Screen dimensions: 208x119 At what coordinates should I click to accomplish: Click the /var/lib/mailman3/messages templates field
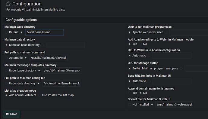point(62,71)
